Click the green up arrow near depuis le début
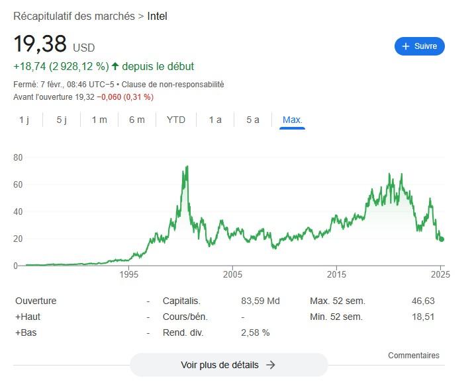 click(x=115, y=66)
